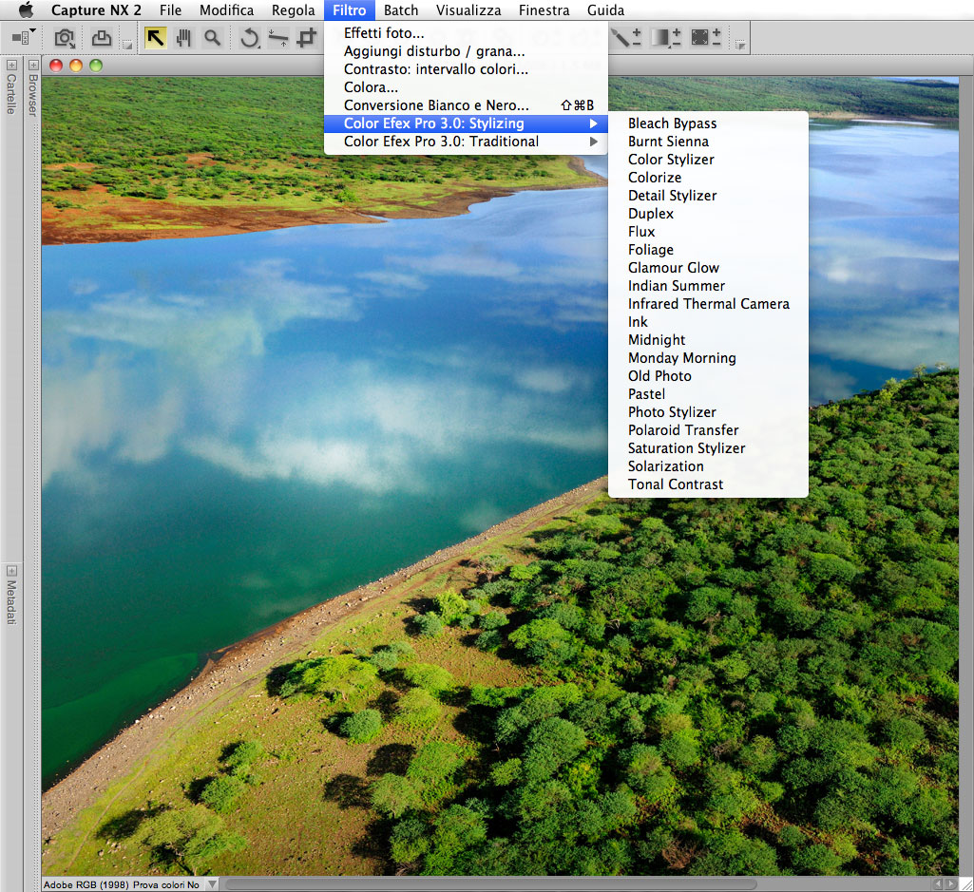Choose Contrasto: intervallo colori...
Viewport: 974px width, 892px height.
[466, 69]
